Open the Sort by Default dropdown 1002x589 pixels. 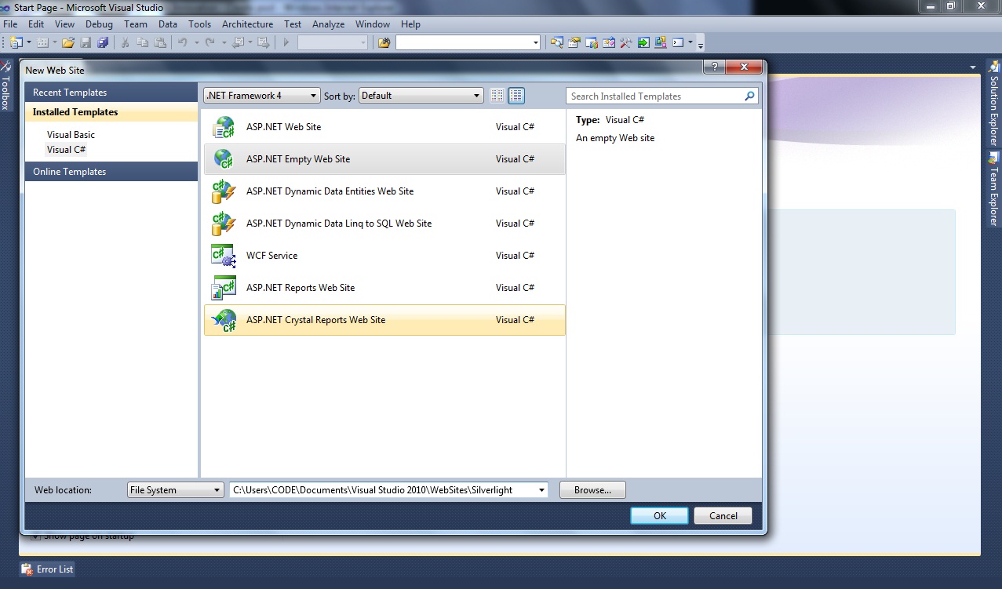pos(421,96)
